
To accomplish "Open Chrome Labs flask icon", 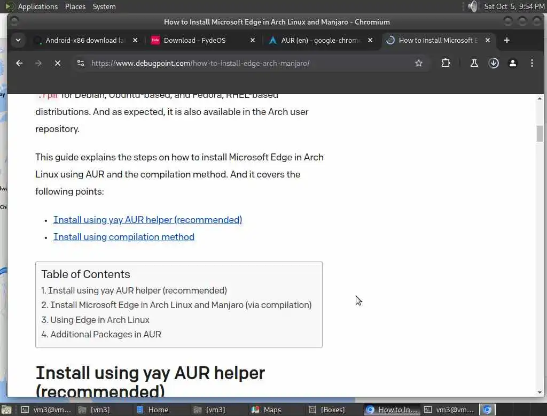I will pos(474,63).
